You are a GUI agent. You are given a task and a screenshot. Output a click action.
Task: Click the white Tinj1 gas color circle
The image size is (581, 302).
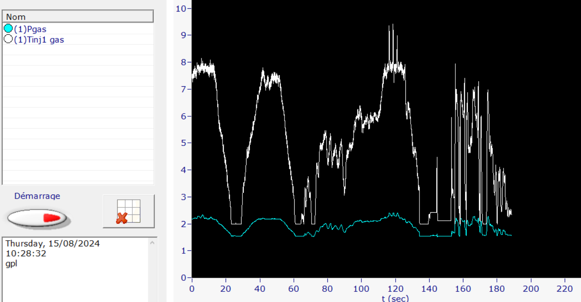pos(8,39)
